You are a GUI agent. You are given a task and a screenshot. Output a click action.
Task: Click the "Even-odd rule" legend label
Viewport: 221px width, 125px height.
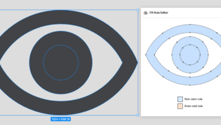pos(194,106)
